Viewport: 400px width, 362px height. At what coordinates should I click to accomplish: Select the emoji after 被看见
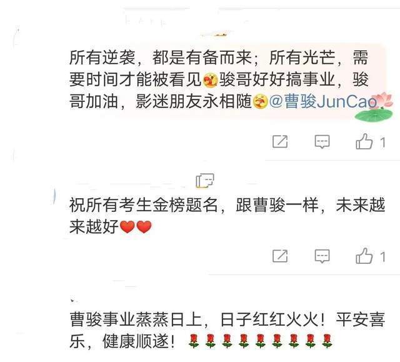pos(210,79)
